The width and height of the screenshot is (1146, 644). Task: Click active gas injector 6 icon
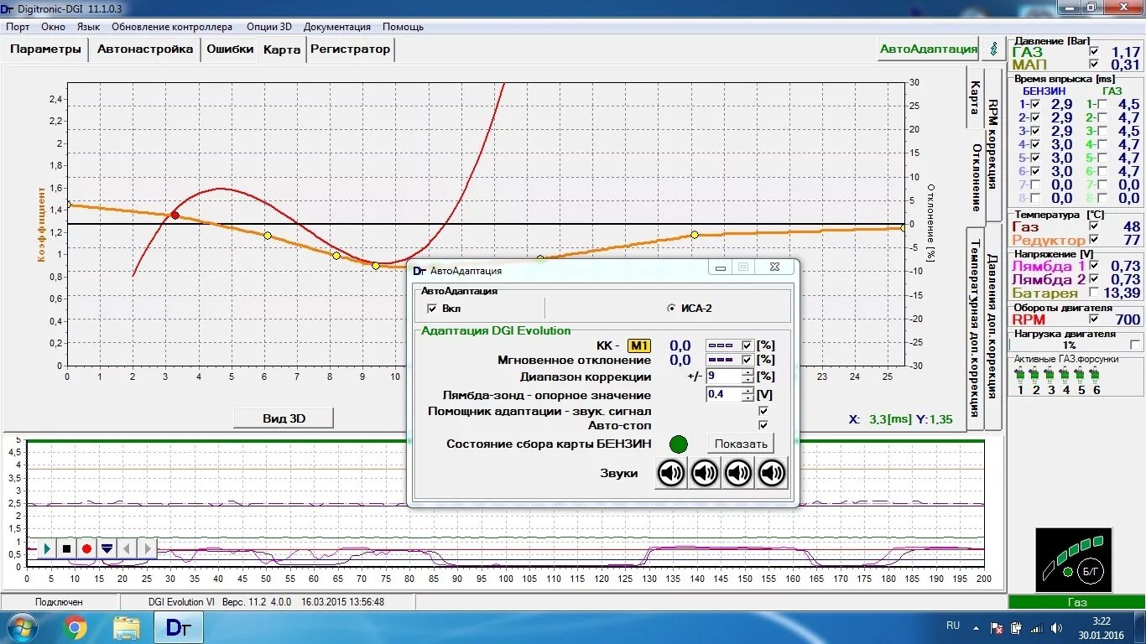click(x=1097, y=377)
